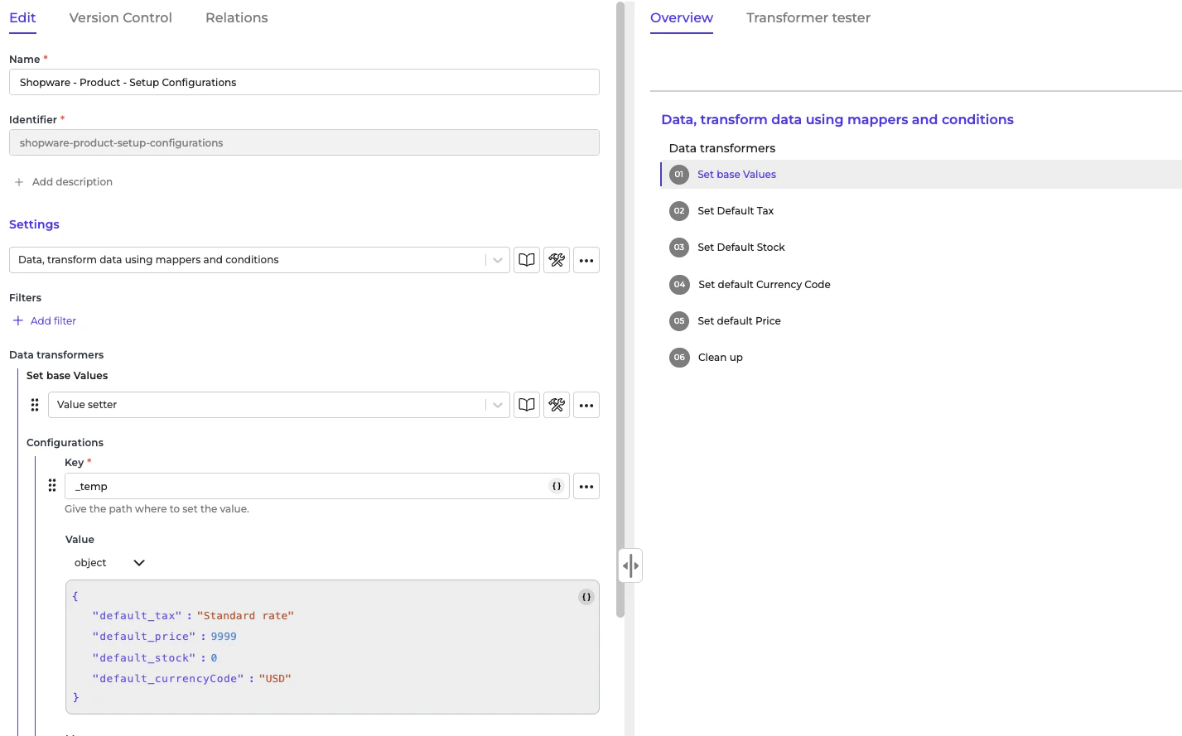Click the panel splitter handle
The width and height of the screenshot is (1182, 736).
[630, 565]
